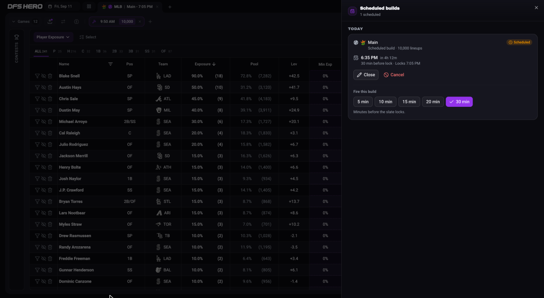Hide Cal Raleigh with the eye-slash icon
Screen dimensions: 544x298
click(44, 133)
